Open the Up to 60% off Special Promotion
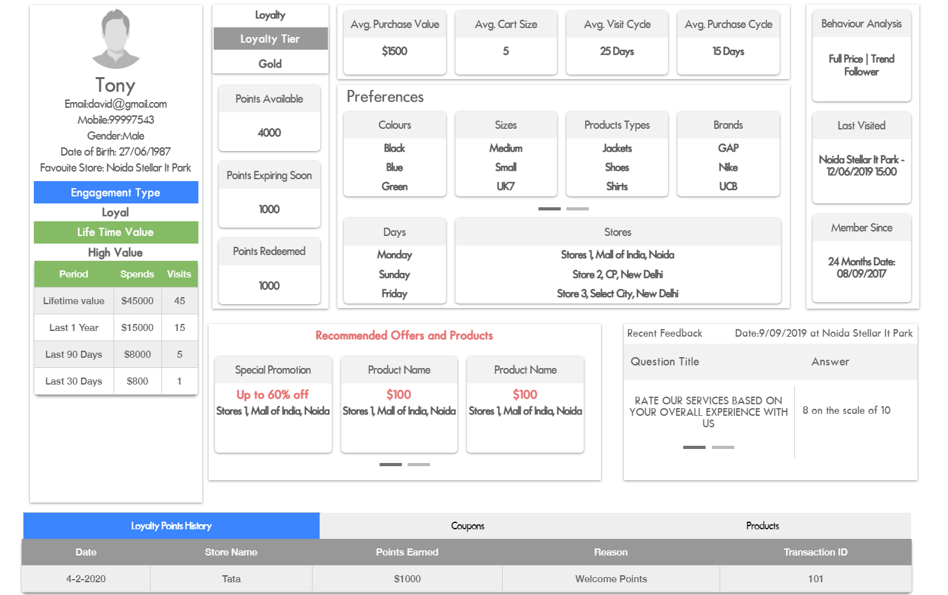Image resolution: width=948 pixels, height=595 pixels. 273,404
